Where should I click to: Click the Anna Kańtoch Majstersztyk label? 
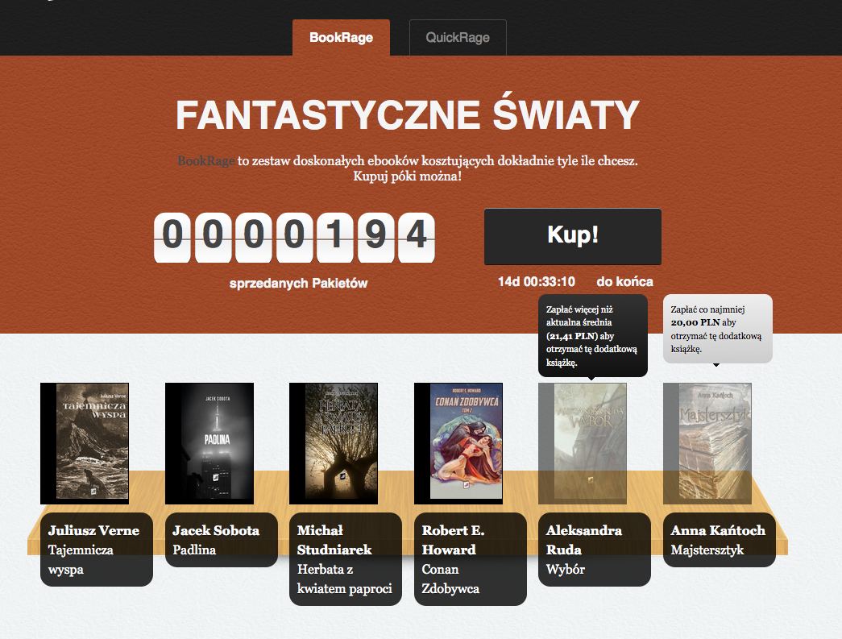pos(720,540)
